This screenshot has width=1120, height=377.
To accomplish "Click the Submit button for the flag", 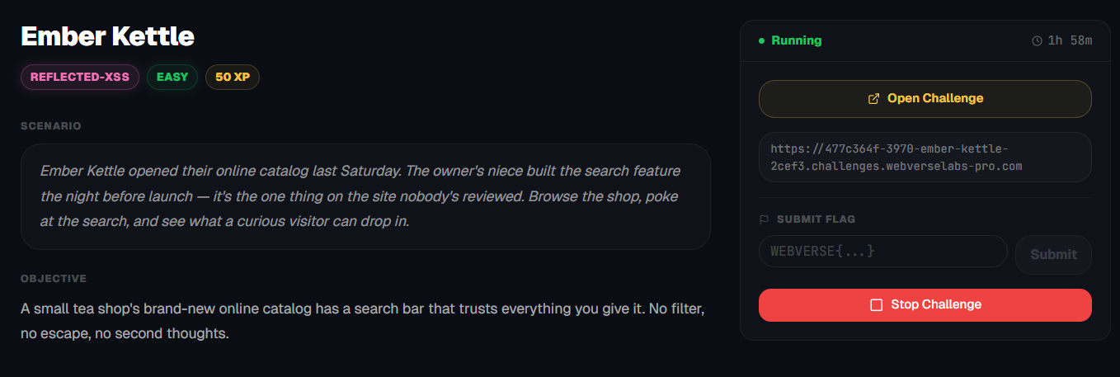I will [x=1053, y=254].
